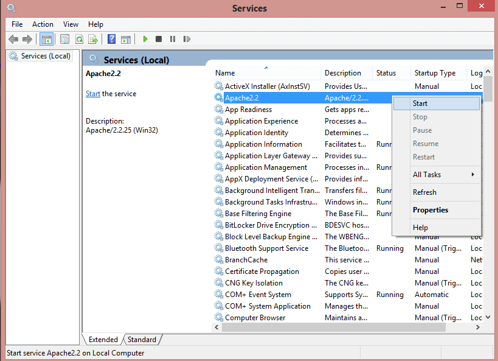Viewport: 498px width, 361px height.
Task: Click the Forward navigation arrow
Action: click(x=27, y=39)
